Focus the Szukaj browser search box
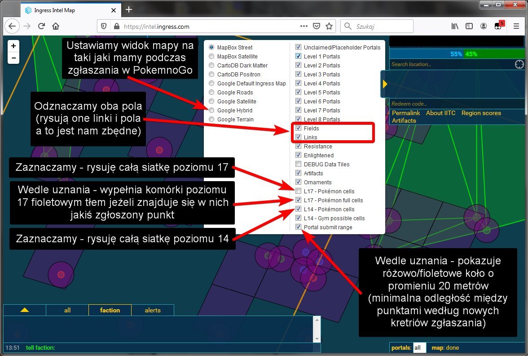This screenshot has width=528, height=356. click(377, 26)
